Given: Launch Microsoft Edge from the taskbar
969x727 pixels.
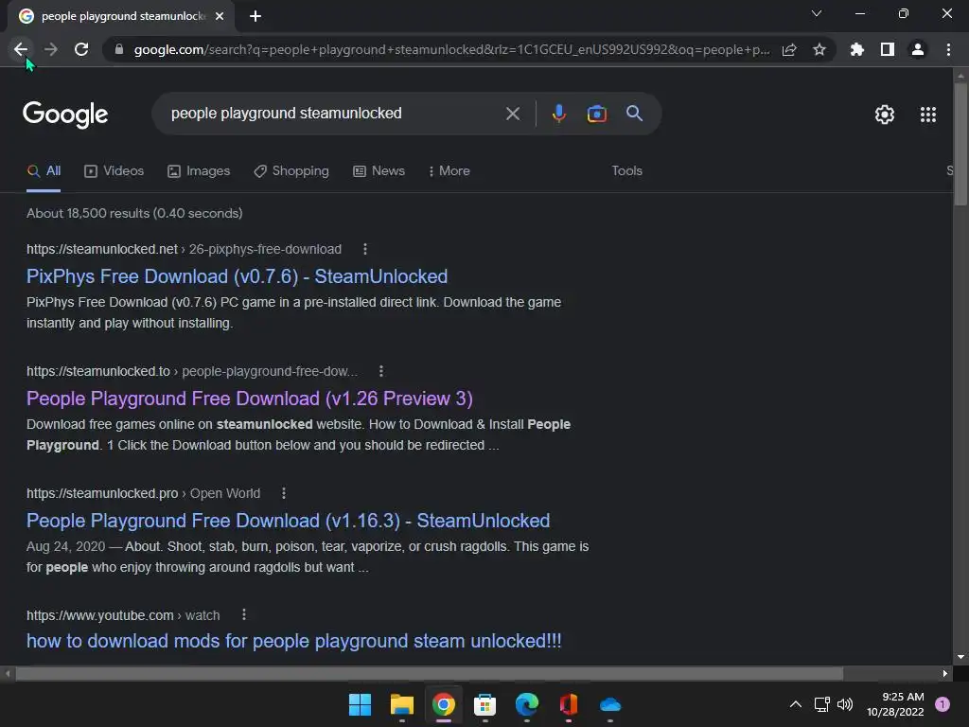Looking at the screenshot, I should (526, 704).
